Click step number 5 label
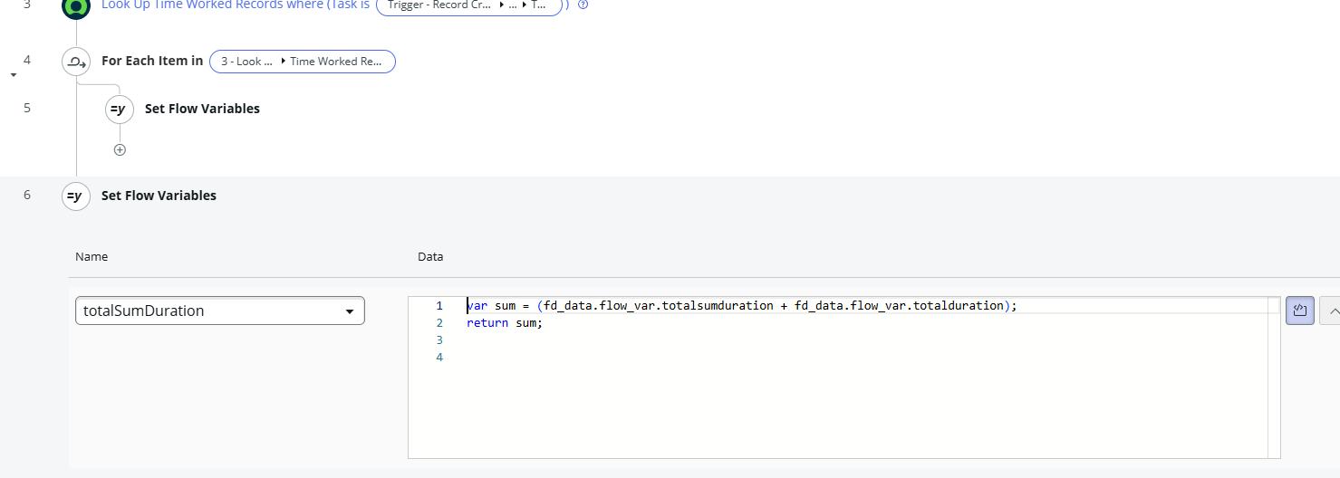This screenshot has width=1340, height=478. pos(27,108)
